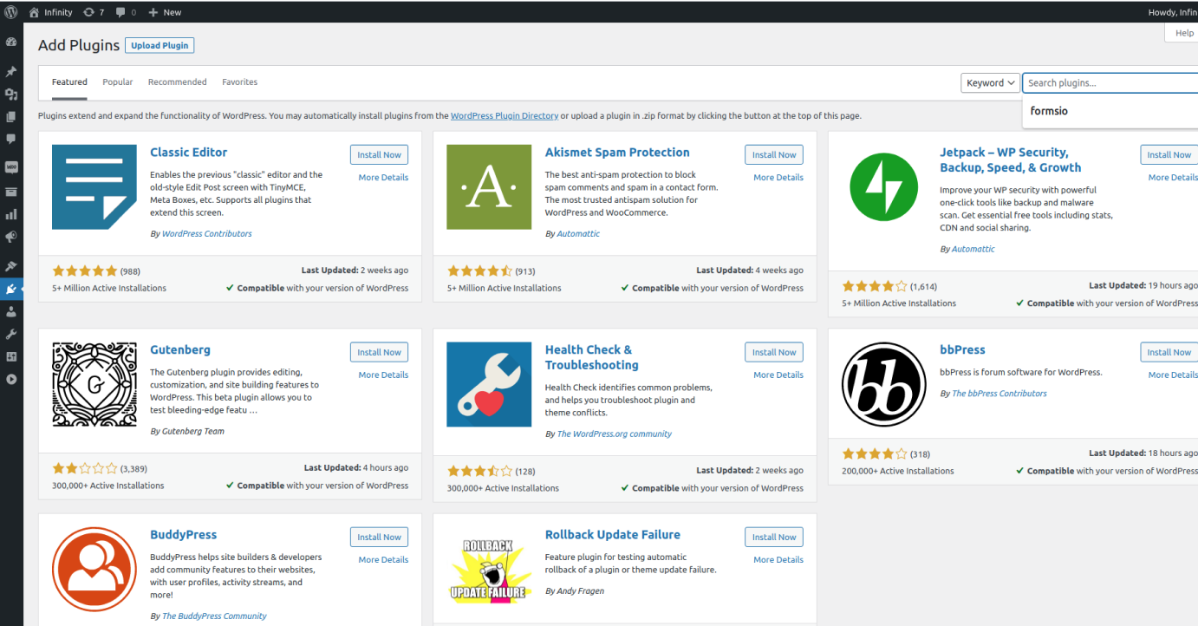Click the Gutenberg plugin icon
This screenshot has height=626, width=1198.
coord(94,385)
